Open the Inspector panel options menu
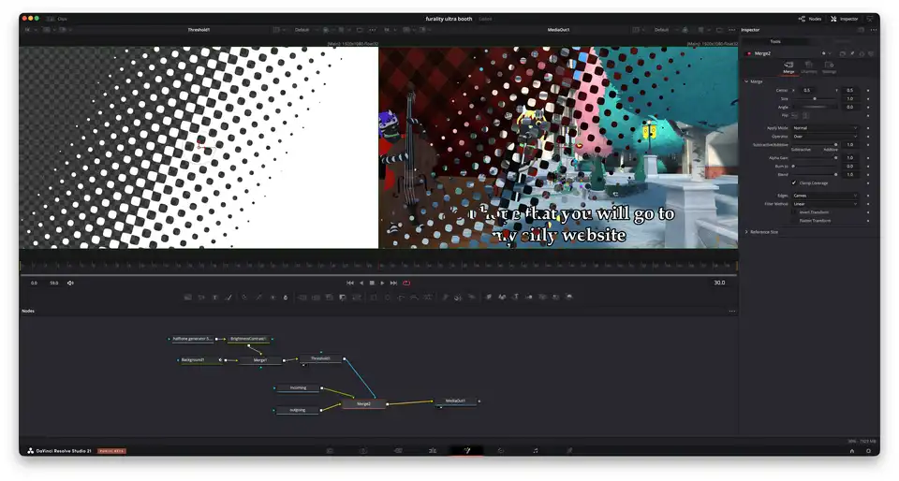This screenshot has width=899, height=481. point(874,30)
